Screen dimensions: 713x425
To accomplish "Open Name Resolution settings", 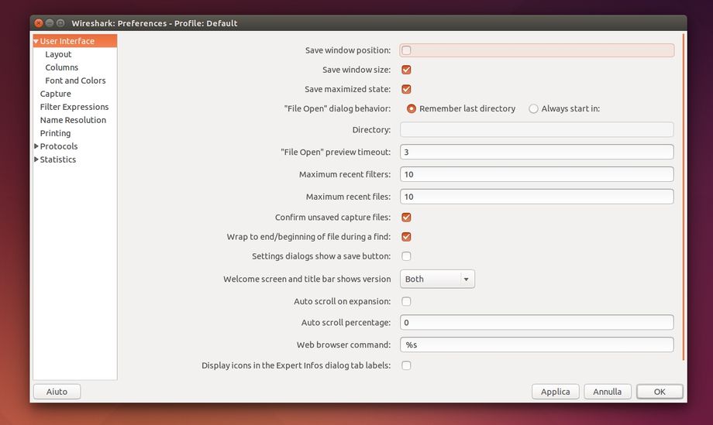I will point(73,120).
